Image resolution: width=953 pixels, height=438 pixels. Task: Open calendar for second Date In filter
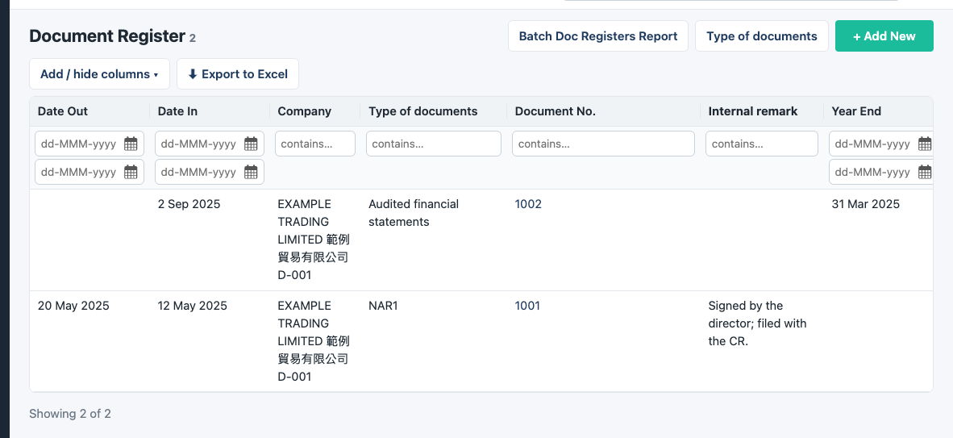pos(251,172)
